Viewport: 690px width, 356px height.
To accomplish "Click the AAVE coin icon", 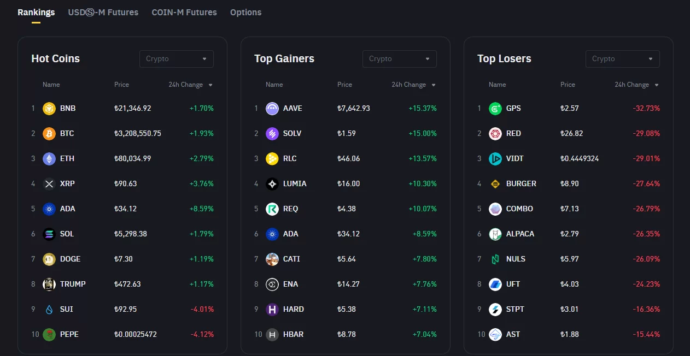I will [272, 108].
